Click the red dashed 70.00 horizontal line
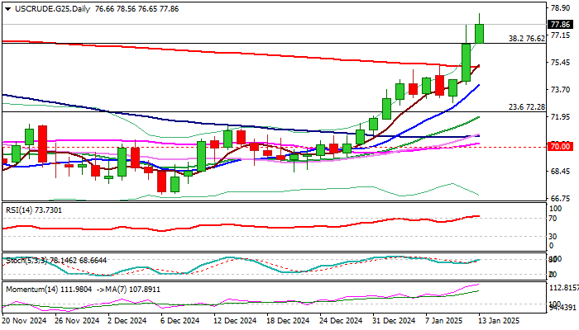Screen dimensions: 579x330 click(273, 147)
